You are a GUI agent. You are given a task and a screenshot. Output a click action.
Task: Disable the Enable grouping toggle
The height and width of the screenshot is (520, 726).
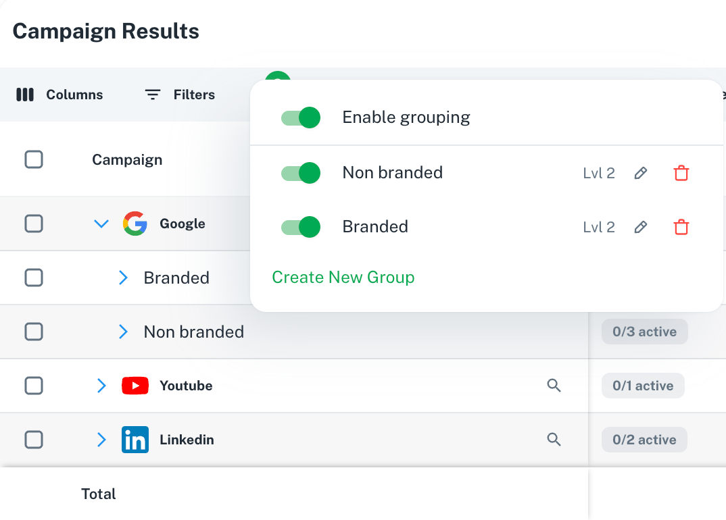coord(301,118)
